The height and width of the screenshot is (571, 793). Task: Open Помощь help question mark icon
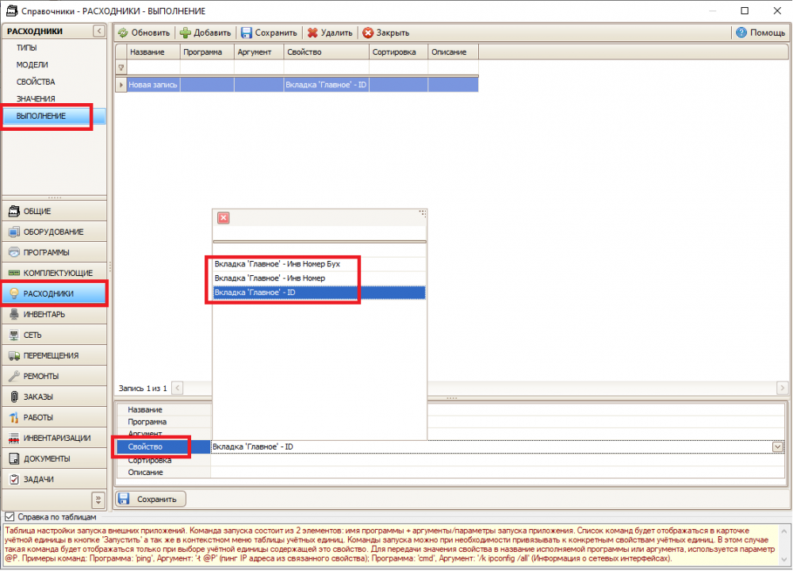click(x=741, y=33)
